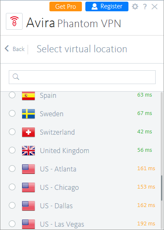Close the Phantom VPN window
Viewport: 164px width, 230px height.
click(155, 7)
